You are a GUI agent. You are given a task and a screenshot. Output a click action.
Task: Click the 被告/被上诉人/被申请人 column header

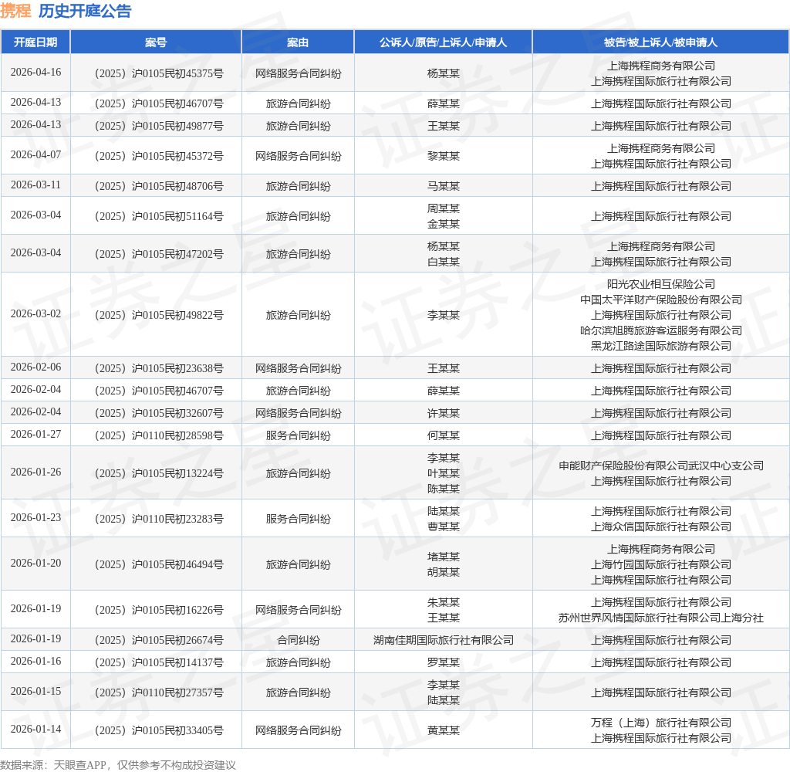point(660,42)
